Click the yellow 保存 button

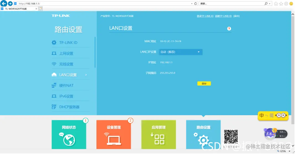pyautogui.click(x=204, y=83)
